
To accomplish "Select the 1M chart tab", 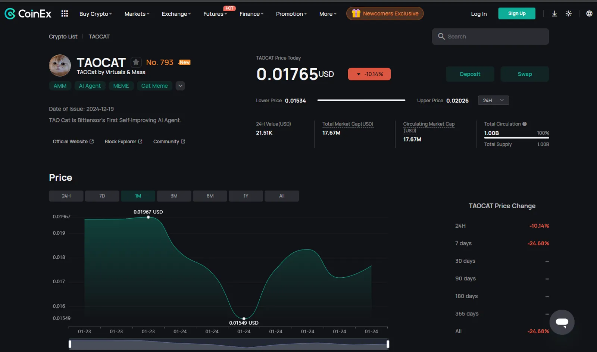I will (138, 196).
